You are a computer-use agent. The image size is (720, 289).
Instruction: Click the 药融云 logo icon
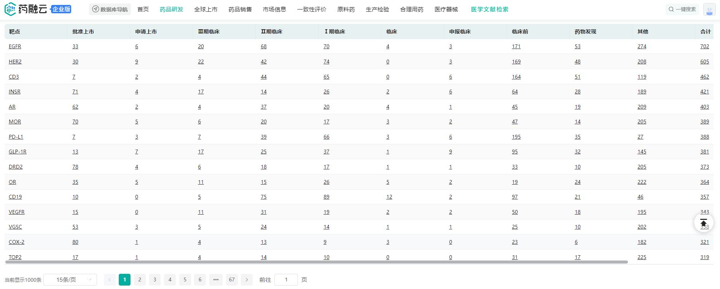pos(10,9)
